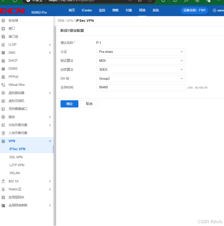Click the DHCP sidebar icon
The width and height of the screenshot is (224, 226).
click(x=3, y=61)
